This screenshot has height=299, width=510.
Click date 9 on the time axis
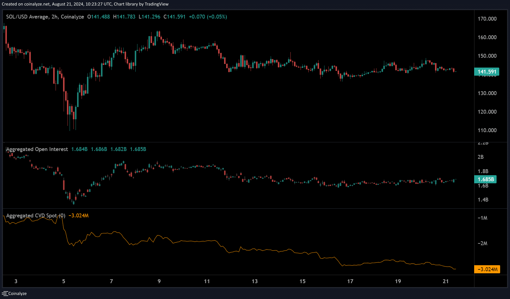159,281
